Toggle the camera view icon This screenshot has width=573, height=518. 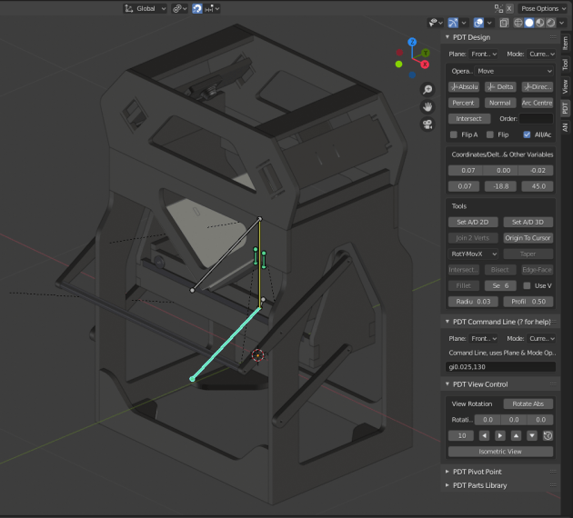[x=427, y=124]
